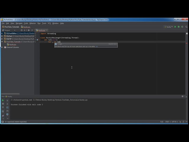Click the 5:21 cursor position indicator
The height and width of the screenshot is (142, 189).
[162, 122]
